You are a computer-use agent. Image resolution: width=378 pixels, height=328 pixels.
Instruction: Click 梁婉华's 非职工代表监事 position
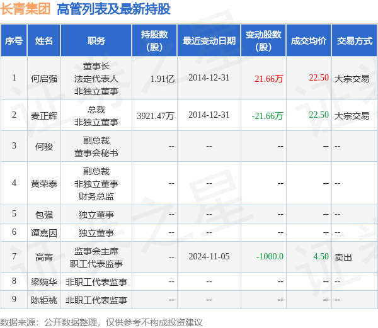(96, 282)
